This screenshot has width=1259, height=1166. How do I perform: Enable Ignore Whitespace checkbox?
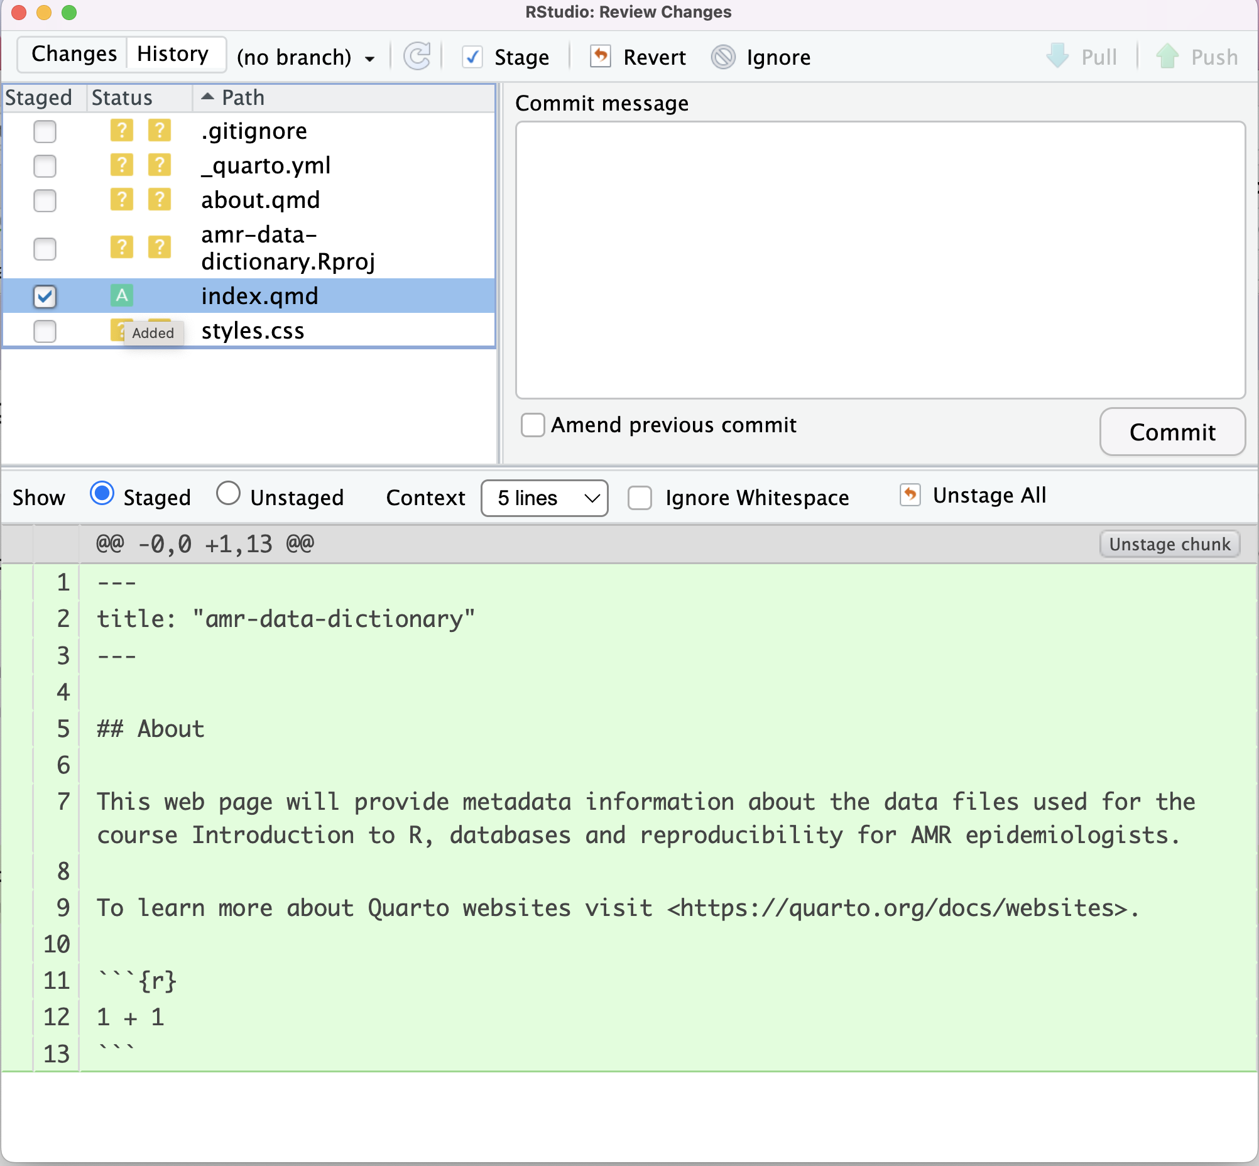click(x=640, y=497)
